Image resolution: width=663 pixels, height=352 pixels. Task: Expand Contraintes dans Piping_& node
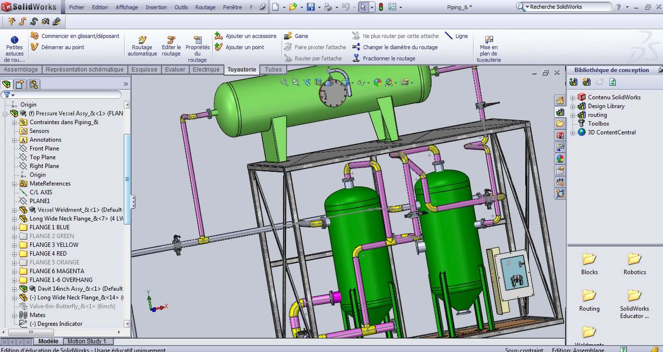click(15, 123)
